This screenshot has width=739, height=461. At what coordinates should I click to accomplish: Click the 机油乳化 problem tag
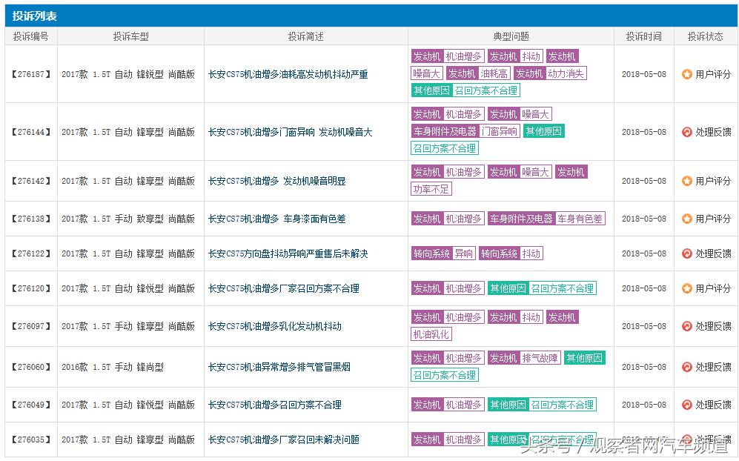click(431, 335)
